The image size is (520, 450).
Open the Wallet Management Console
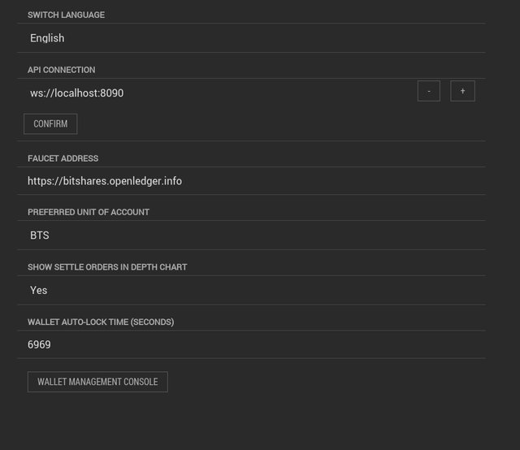pyautogui.click(x=97, y=382)
